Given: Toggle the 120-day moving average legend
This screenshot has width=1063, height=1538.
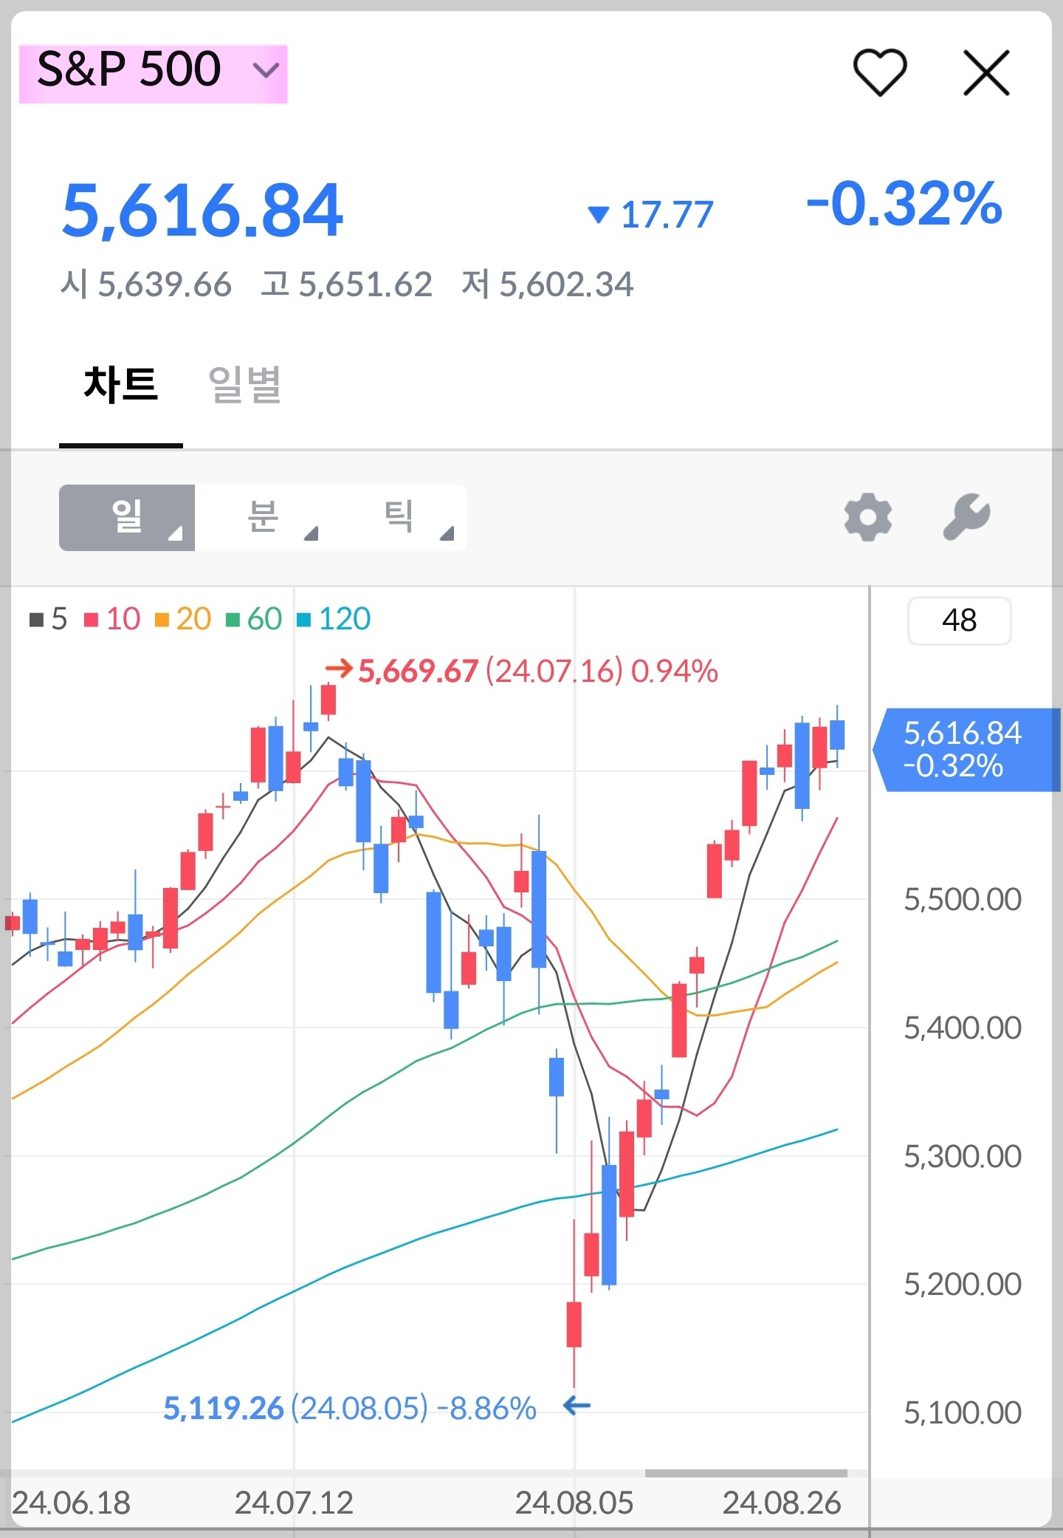Looking at the screenshot, I should pos(333,618).
